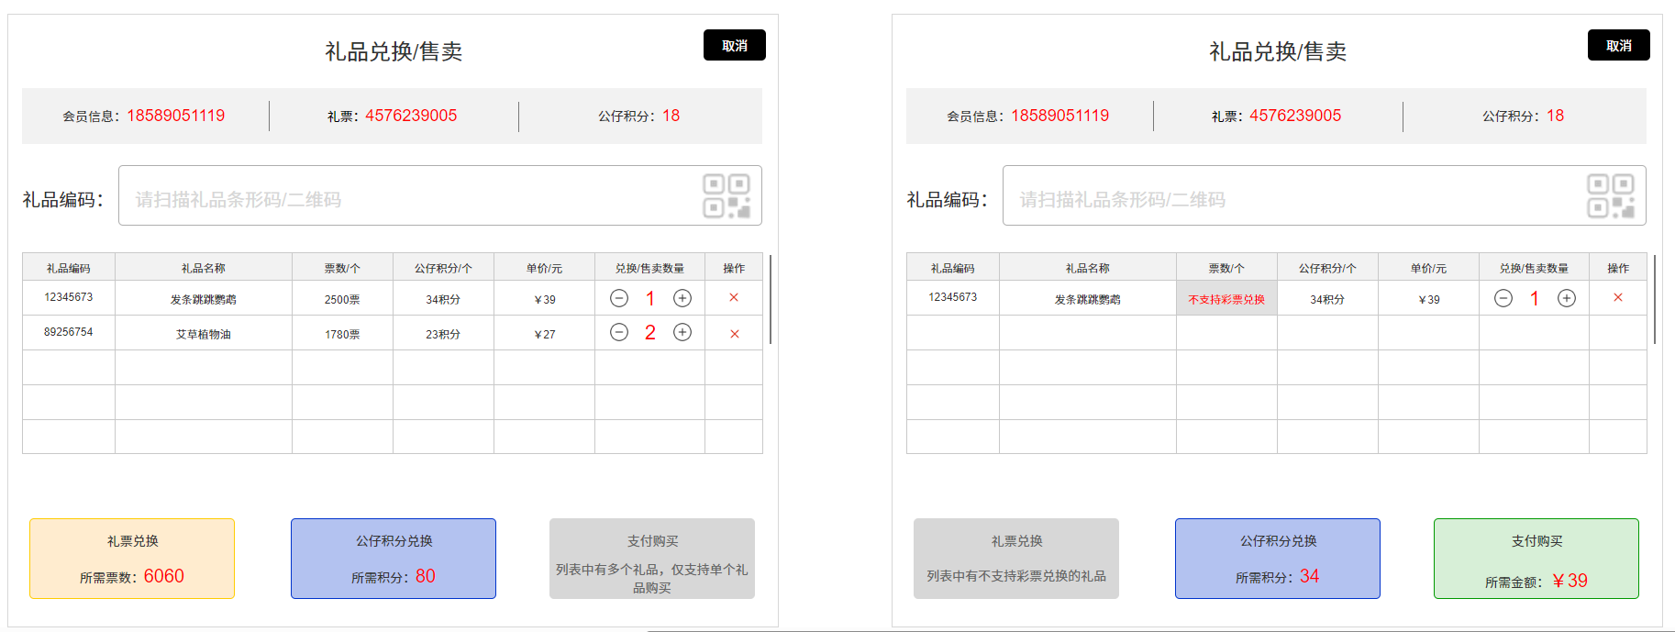Increase gift quantity in right panel
Viewport: 1675px width, 632px height.
pos(1567,298)
